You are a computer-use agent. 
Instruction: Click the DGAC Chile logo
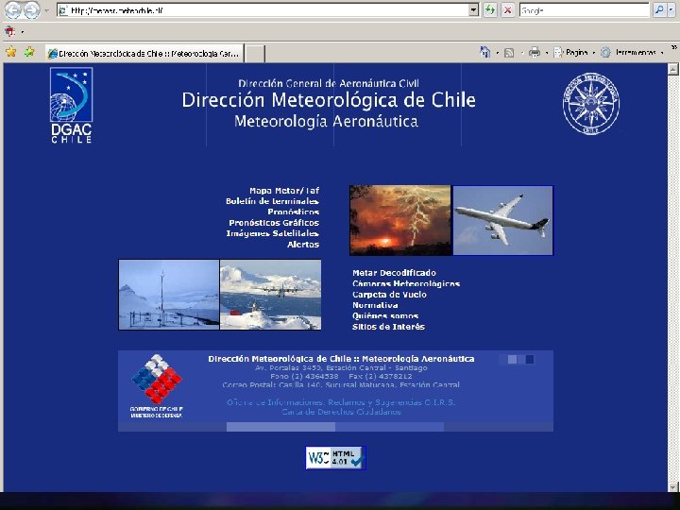click(x=71, y=105)
